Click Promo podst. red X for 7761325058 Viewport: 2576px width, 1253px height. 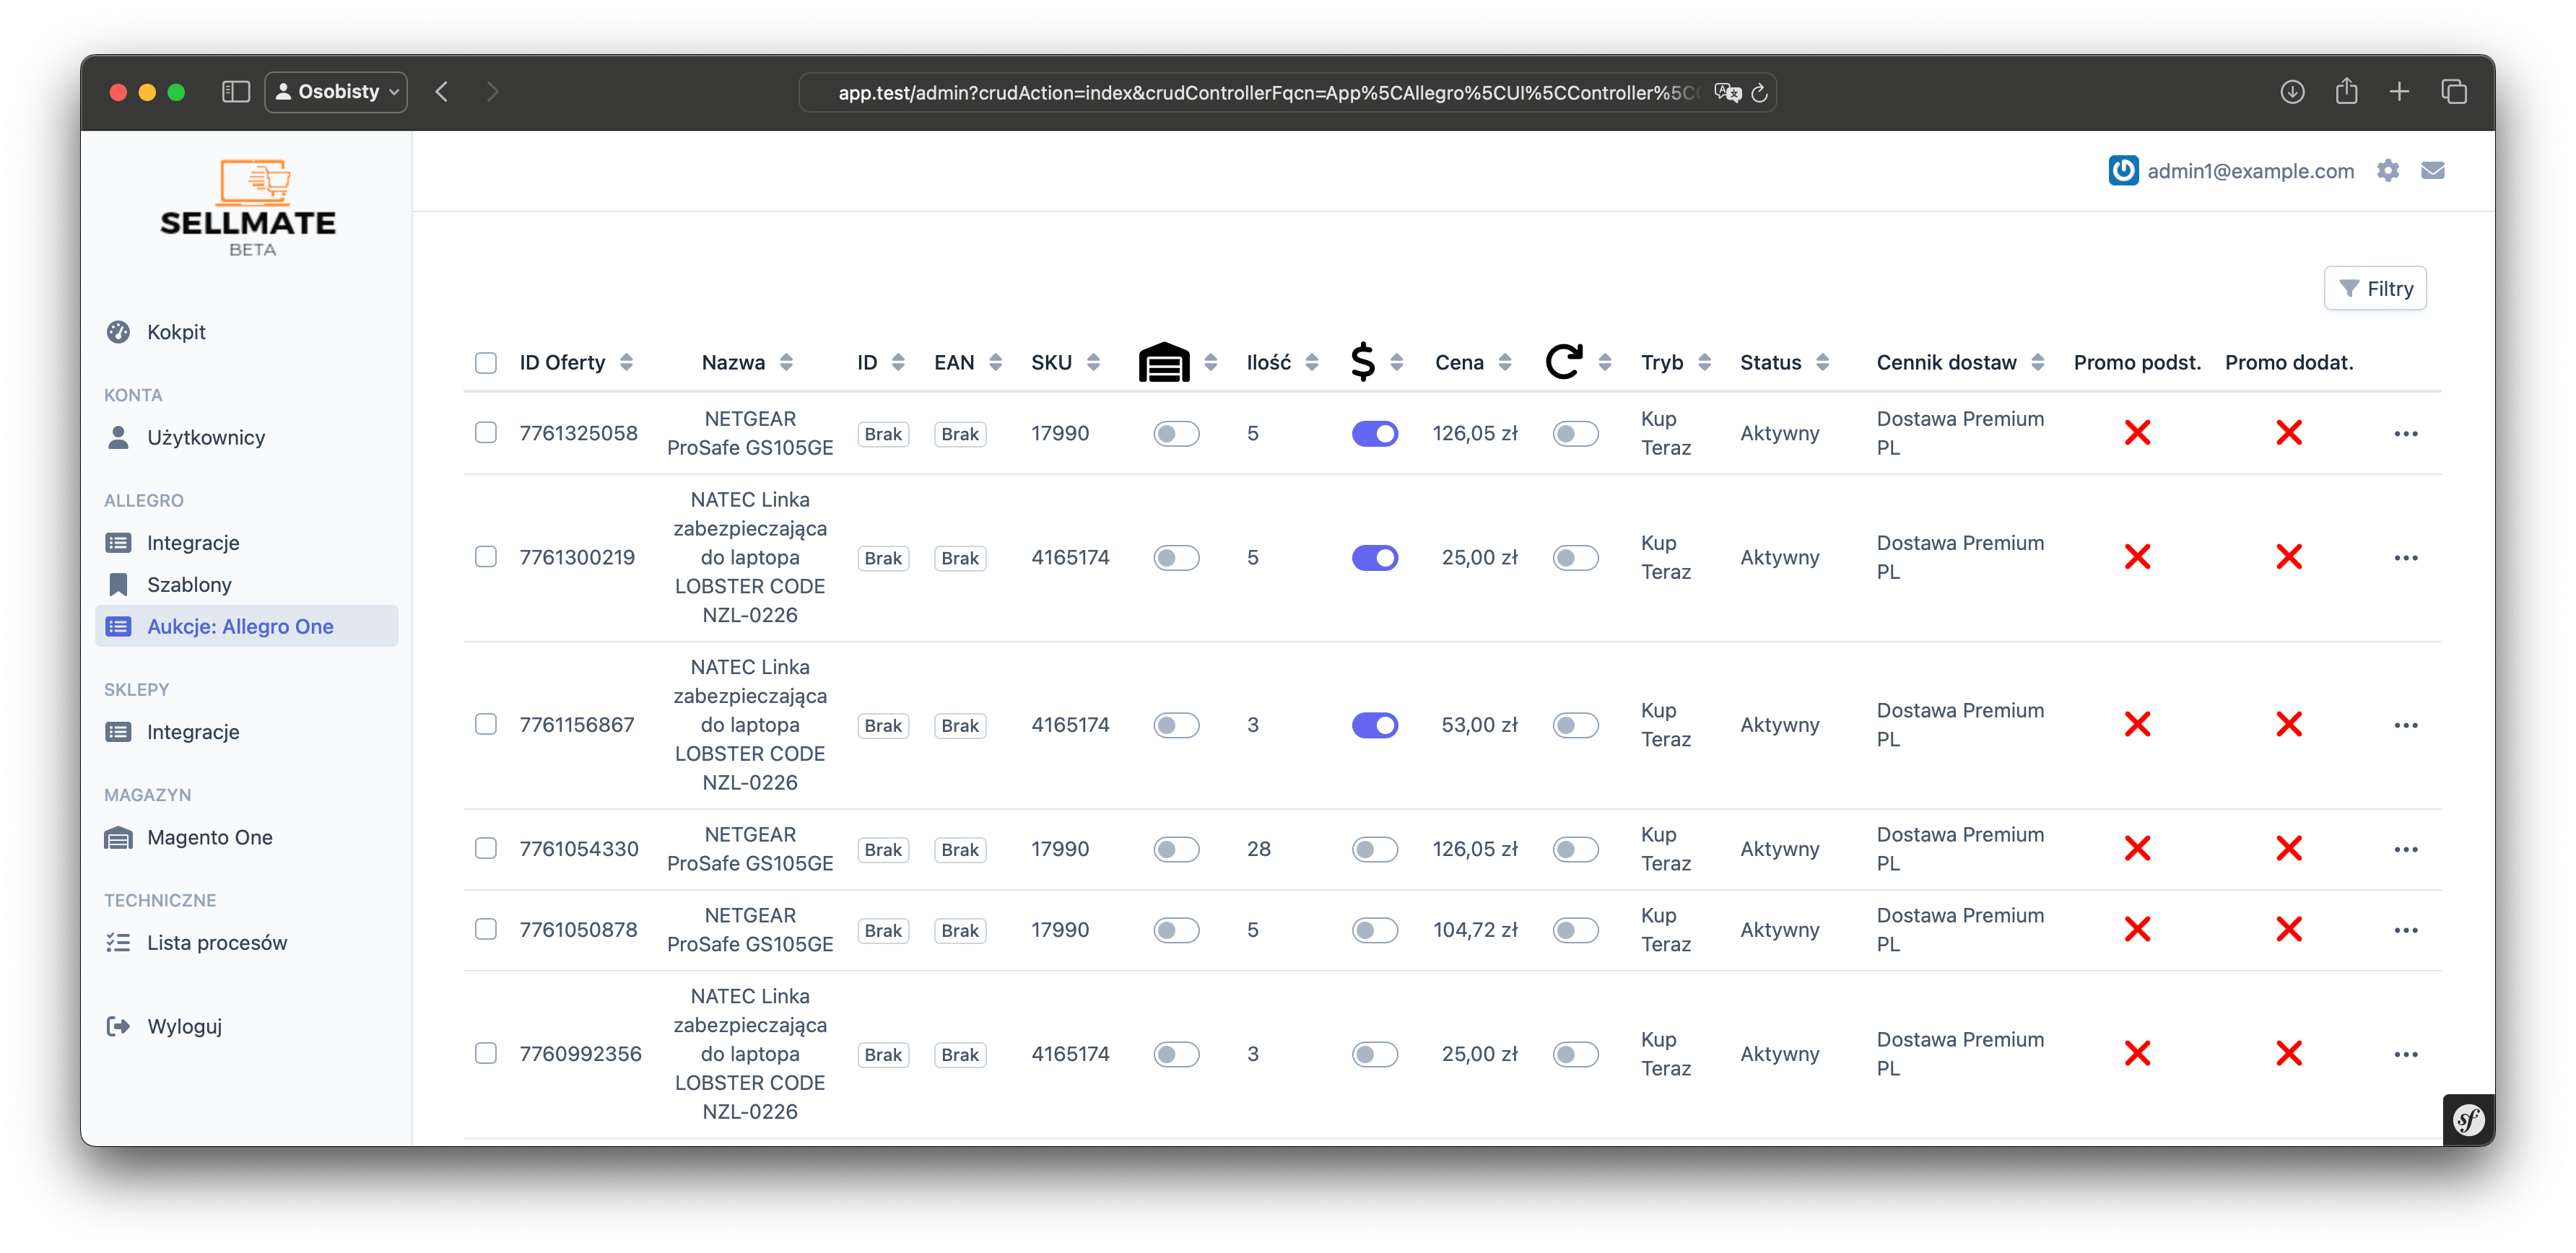(x=2137, y=433)
